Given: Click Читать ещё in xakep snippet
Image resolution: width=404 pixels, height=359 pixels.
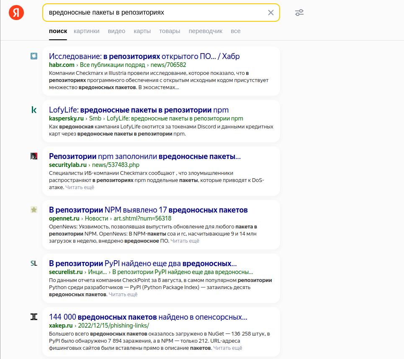Looking at the screenshot, I should click(x=228, y=348).
